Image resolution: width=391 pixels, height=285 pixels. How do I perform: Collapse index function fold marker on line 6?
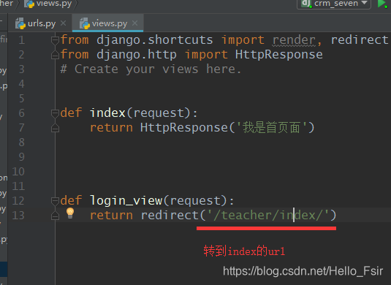[55, 113]
